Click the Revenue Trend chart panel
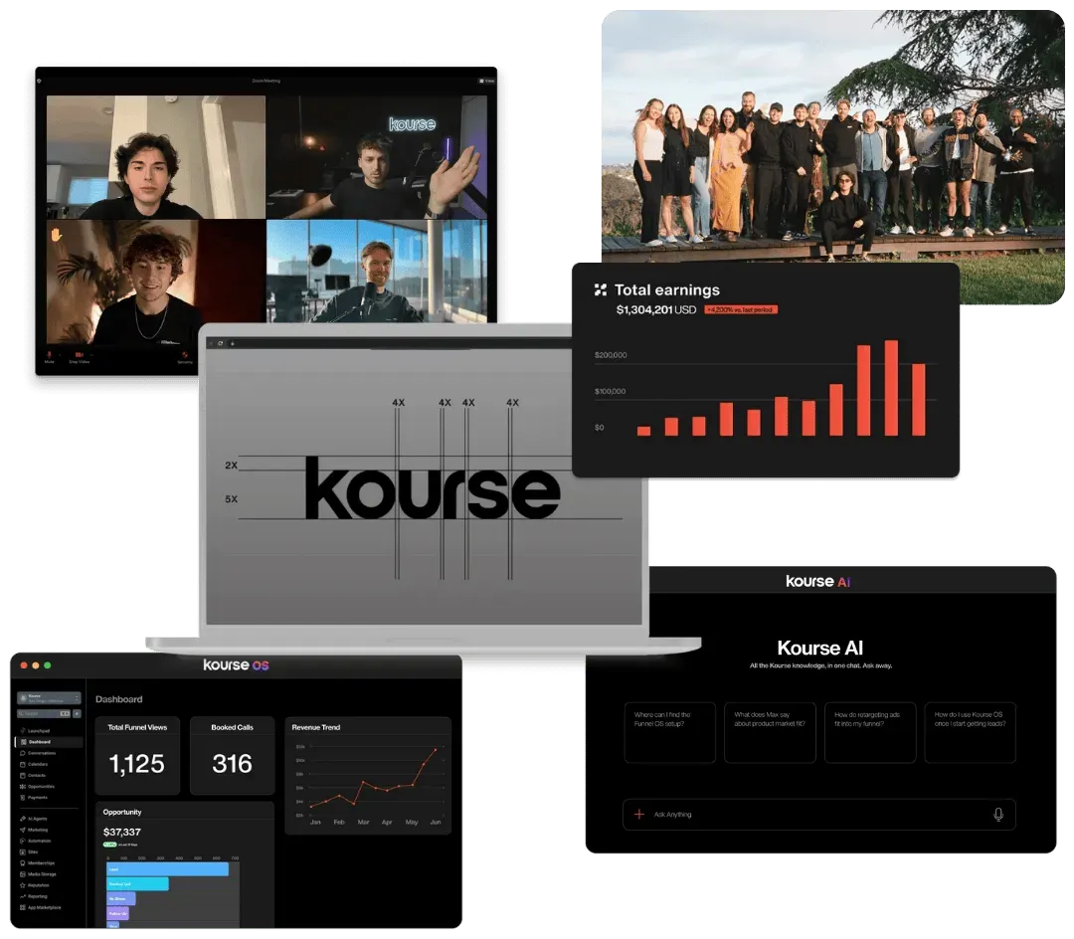 pyautogui.click(x=368, y=775)
